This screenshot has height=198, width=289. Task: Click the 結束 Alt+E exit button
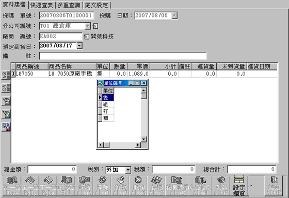pyautogui.click(x=274, y=186)
